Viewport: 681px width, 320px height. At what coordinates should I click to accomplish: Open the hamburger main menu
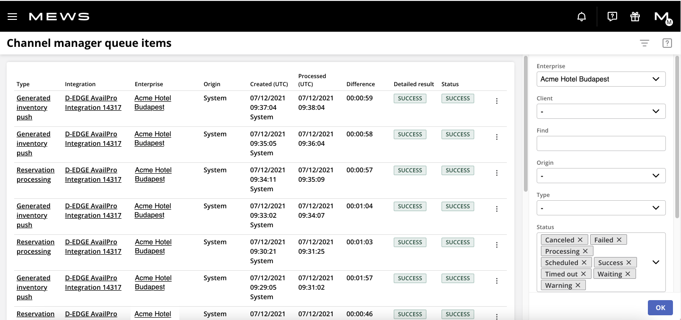[x=12, y=17]
